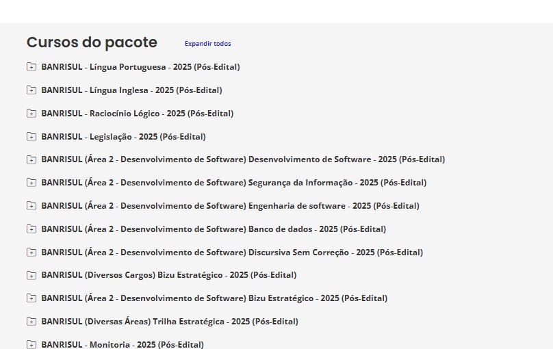553x349 pixels.
Task: Open BANRISUL - Raciocínio Lógico - 2025 title
Action: click(x=137, y=114)
